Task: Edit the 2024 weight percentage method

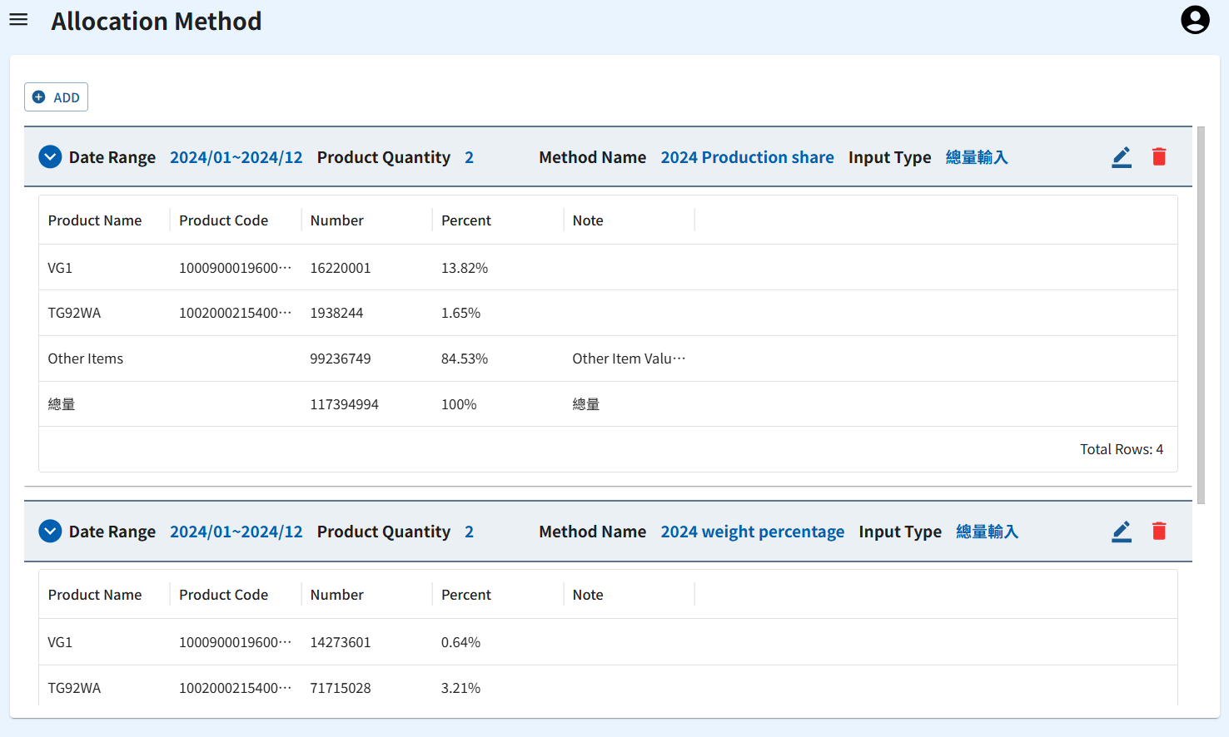Action: (x=1122, y=531)
